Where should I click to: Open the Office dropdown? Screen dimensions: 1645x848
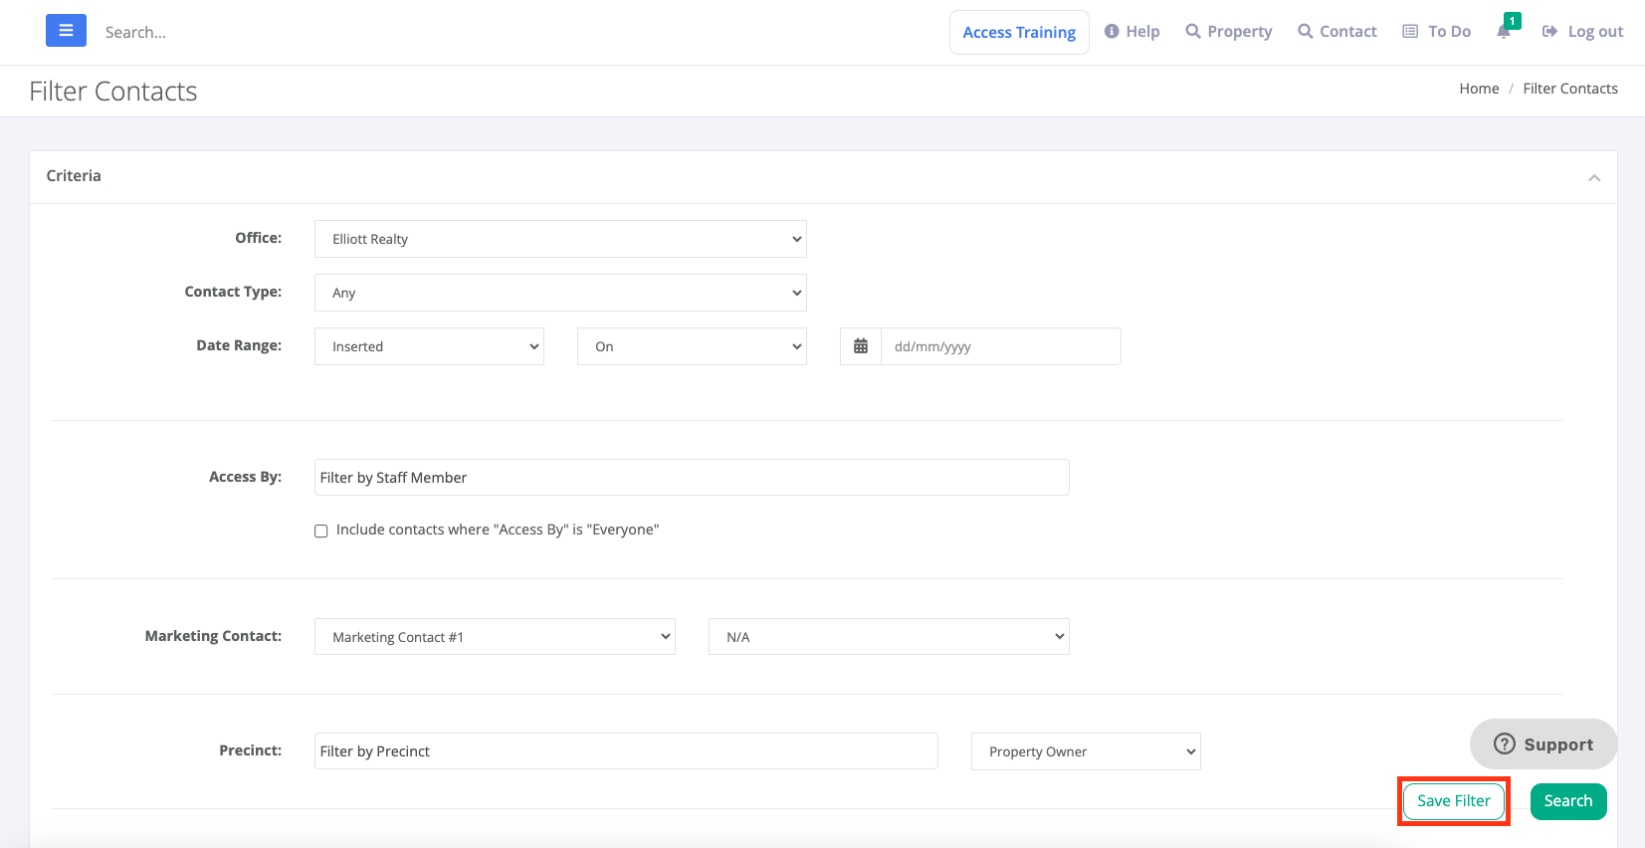(x=560, y=239)
